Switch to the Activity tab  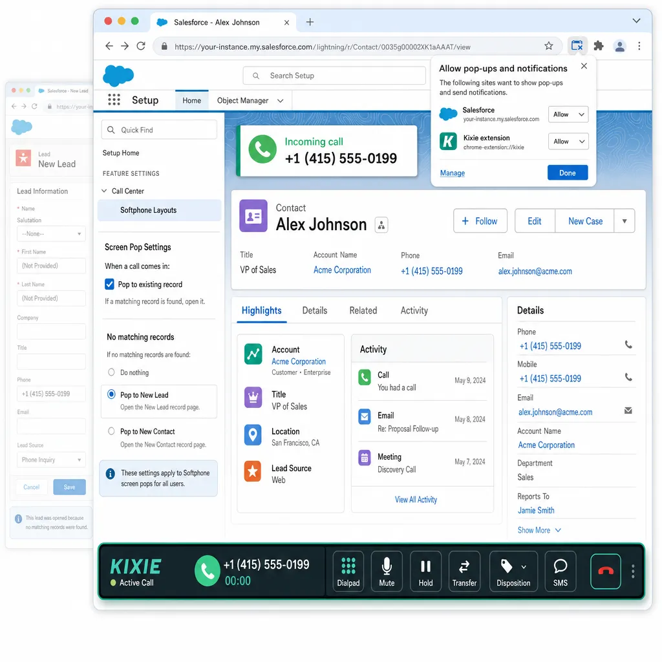point(414,311)
